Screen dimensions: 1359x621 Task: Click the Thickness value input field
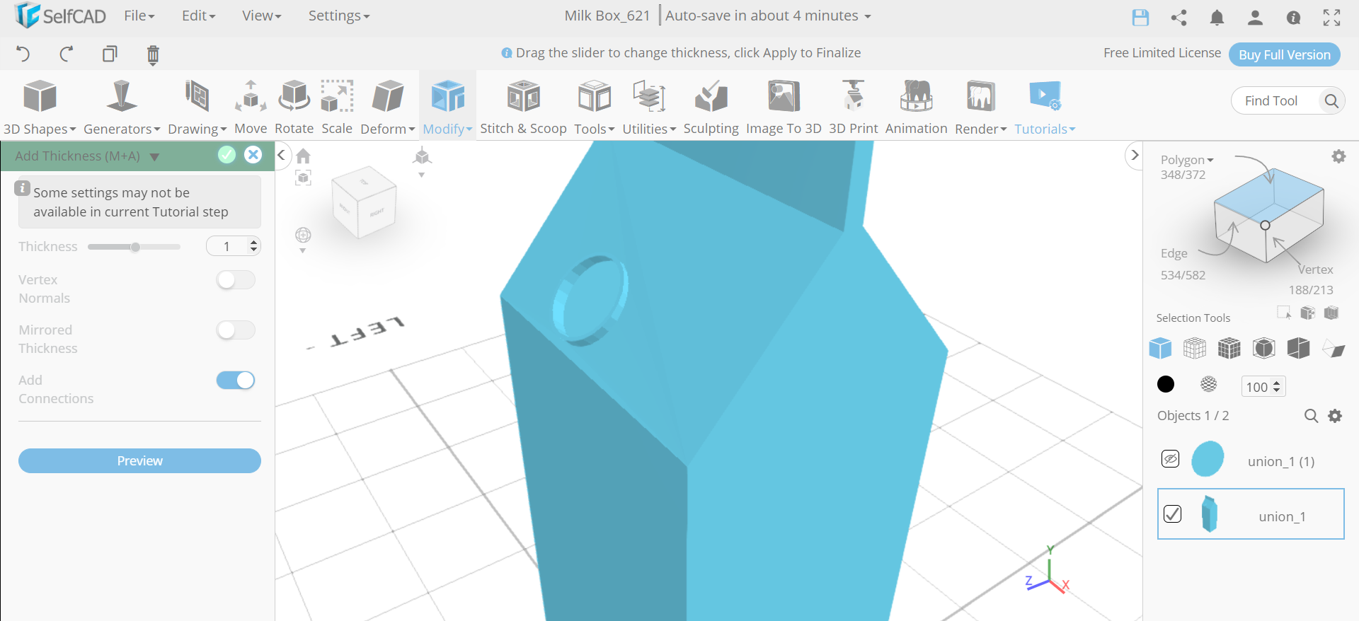[227, 246]
